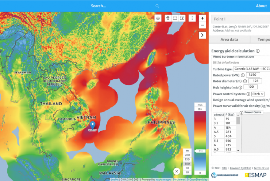Screen dimensions: 270x181
Task: Collapse the side panel with arrow button
Action: click(202, 35)
